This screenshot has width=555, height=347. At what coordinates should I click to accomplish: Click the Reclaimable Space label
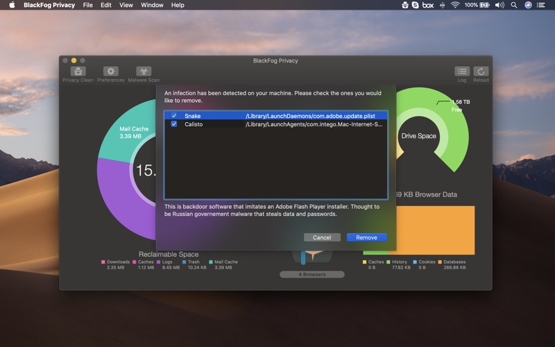169,254
